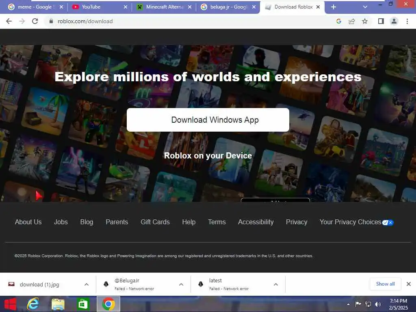This screenshot has height=312, width=416.
Task: Switch to the meme - Google tab
Action: click(x=35, y=7)
